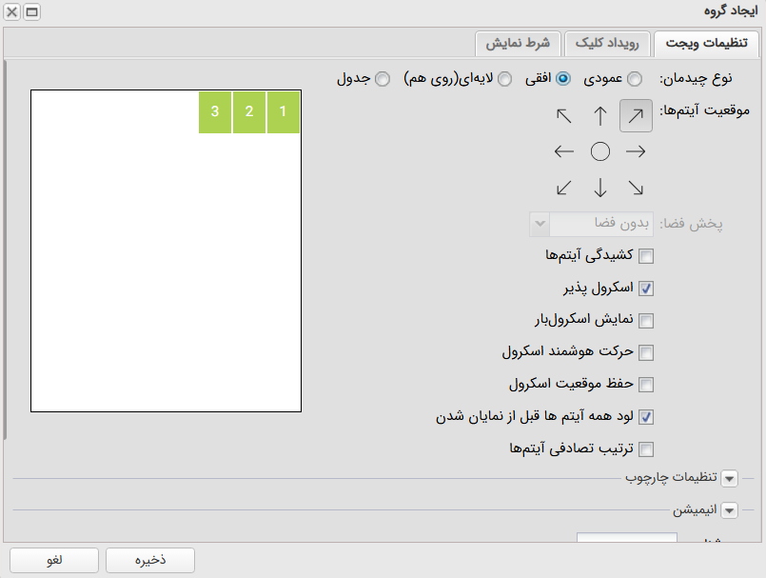The height and width of the screenshot is (578, 766).
Task: Close the ایجاد گروه dialog
Action: [12, 11]
